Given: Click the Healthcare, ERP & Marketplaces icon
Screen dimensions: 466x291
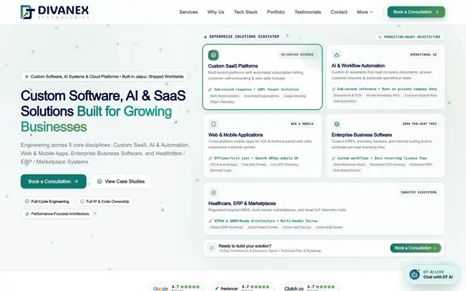Looking at the screenshot, I should (213, 193).
